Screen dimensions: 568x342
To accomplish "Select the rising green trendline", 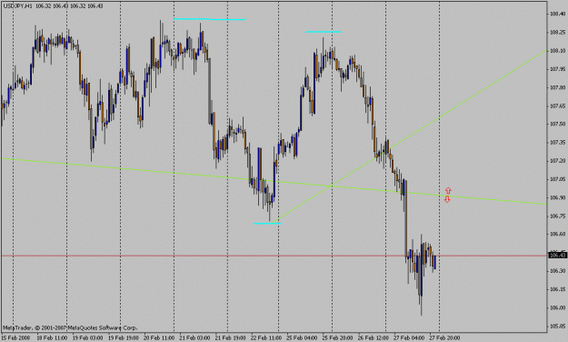I will pyautogui.click(x=409, y=136).
